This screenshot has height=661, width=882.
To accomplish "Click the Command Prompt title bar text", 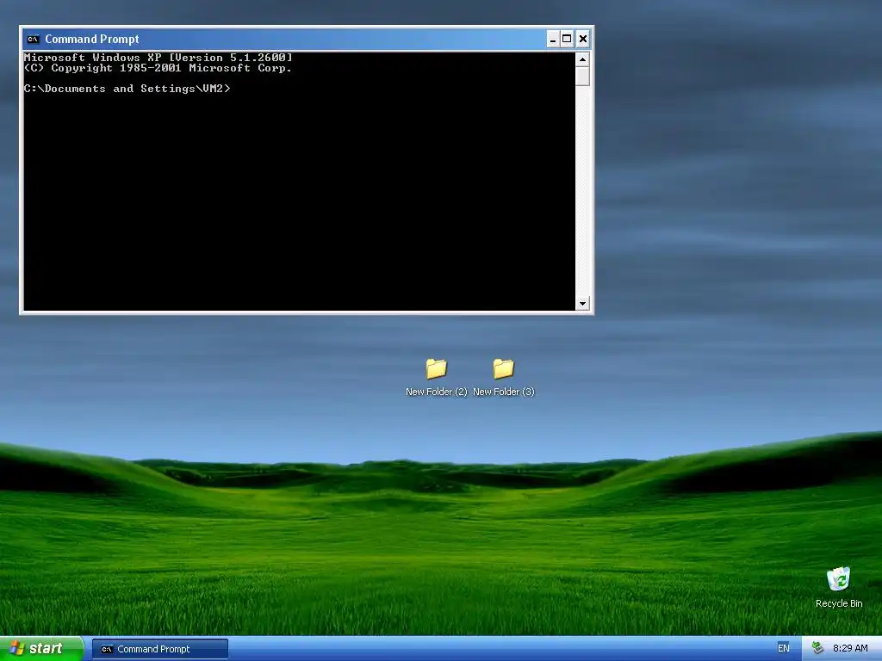I will click(91, 39).
